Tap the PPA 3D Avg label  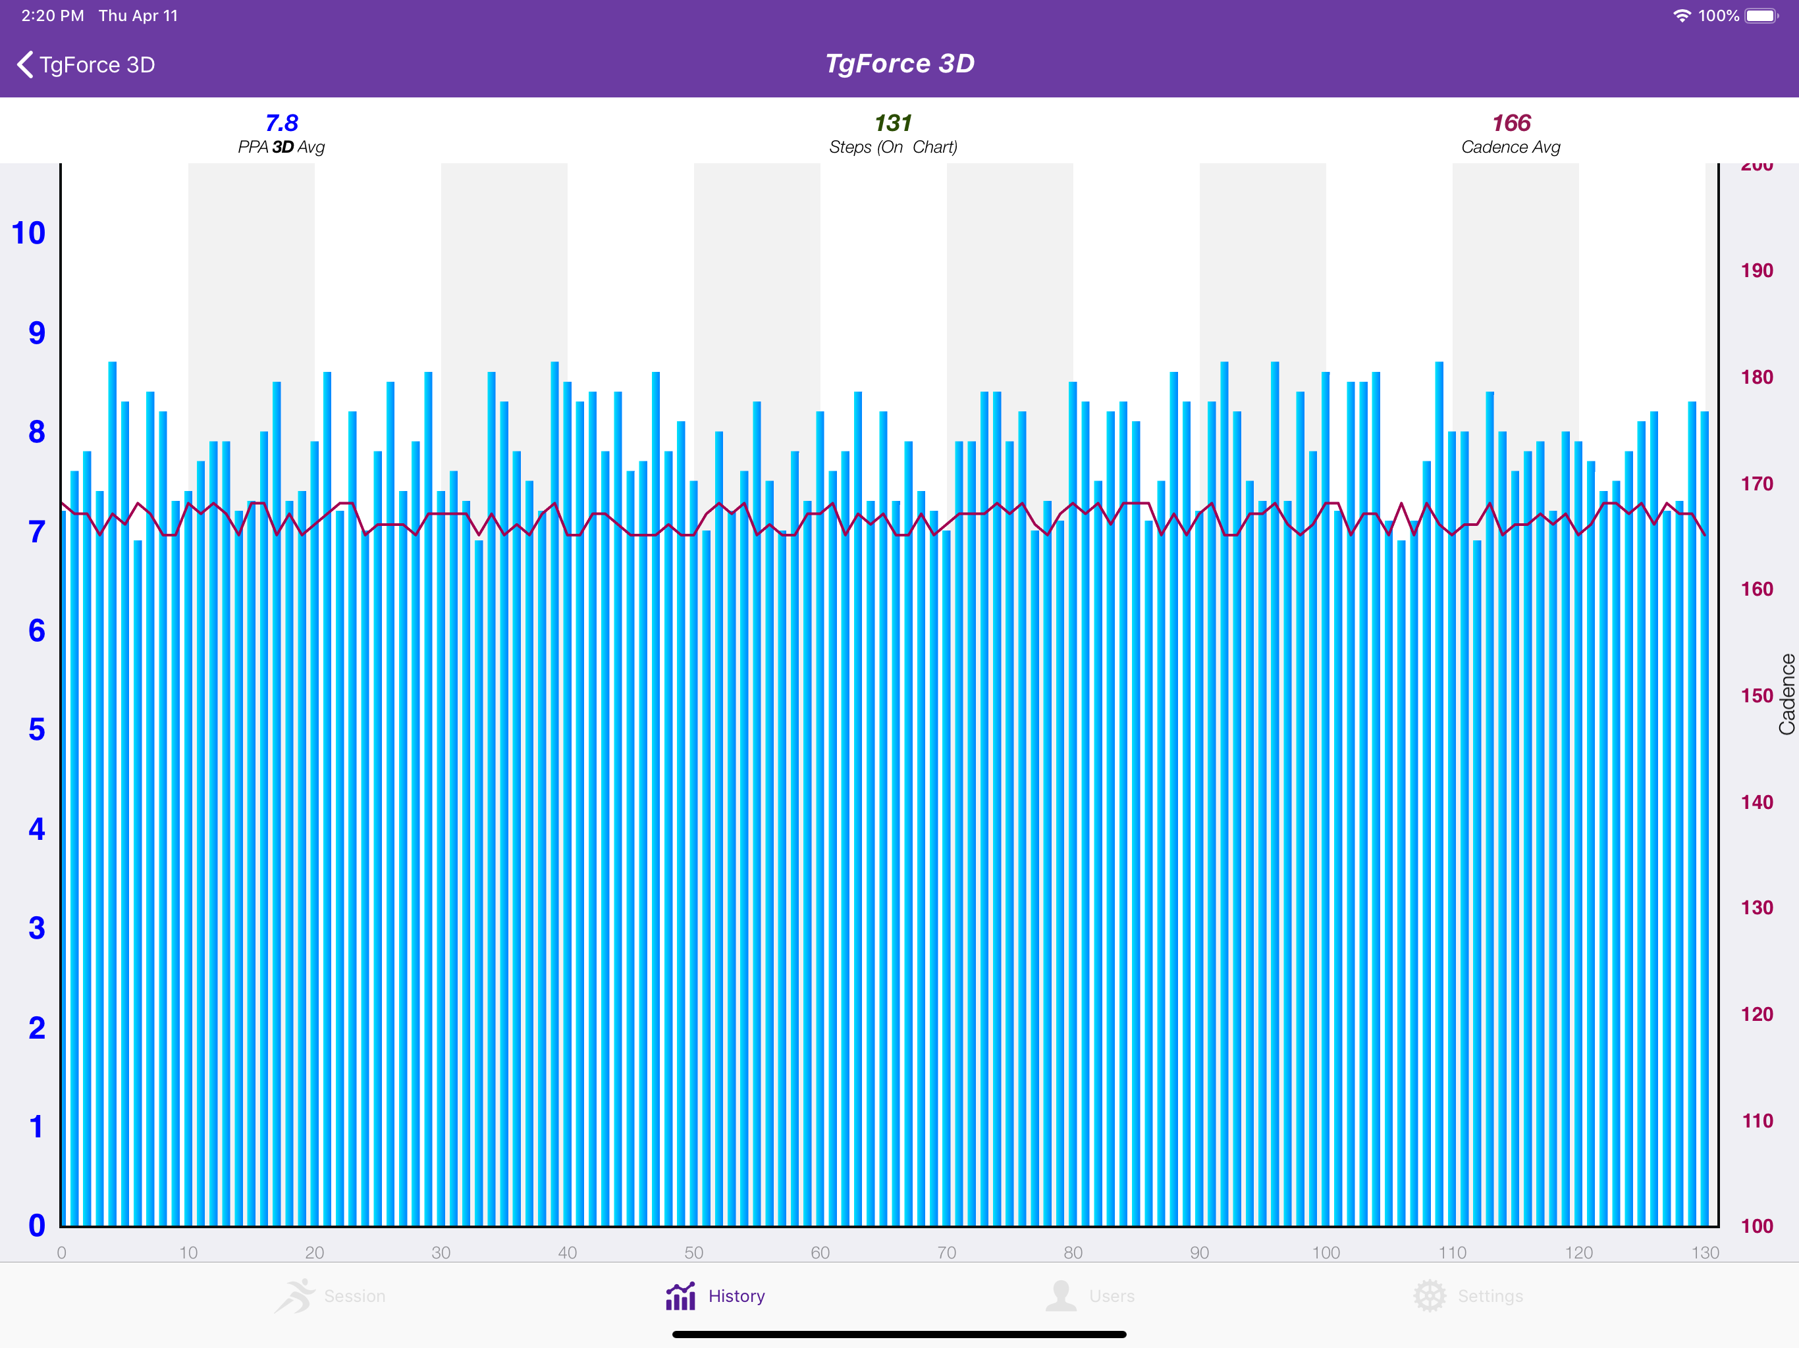point(281,147)
